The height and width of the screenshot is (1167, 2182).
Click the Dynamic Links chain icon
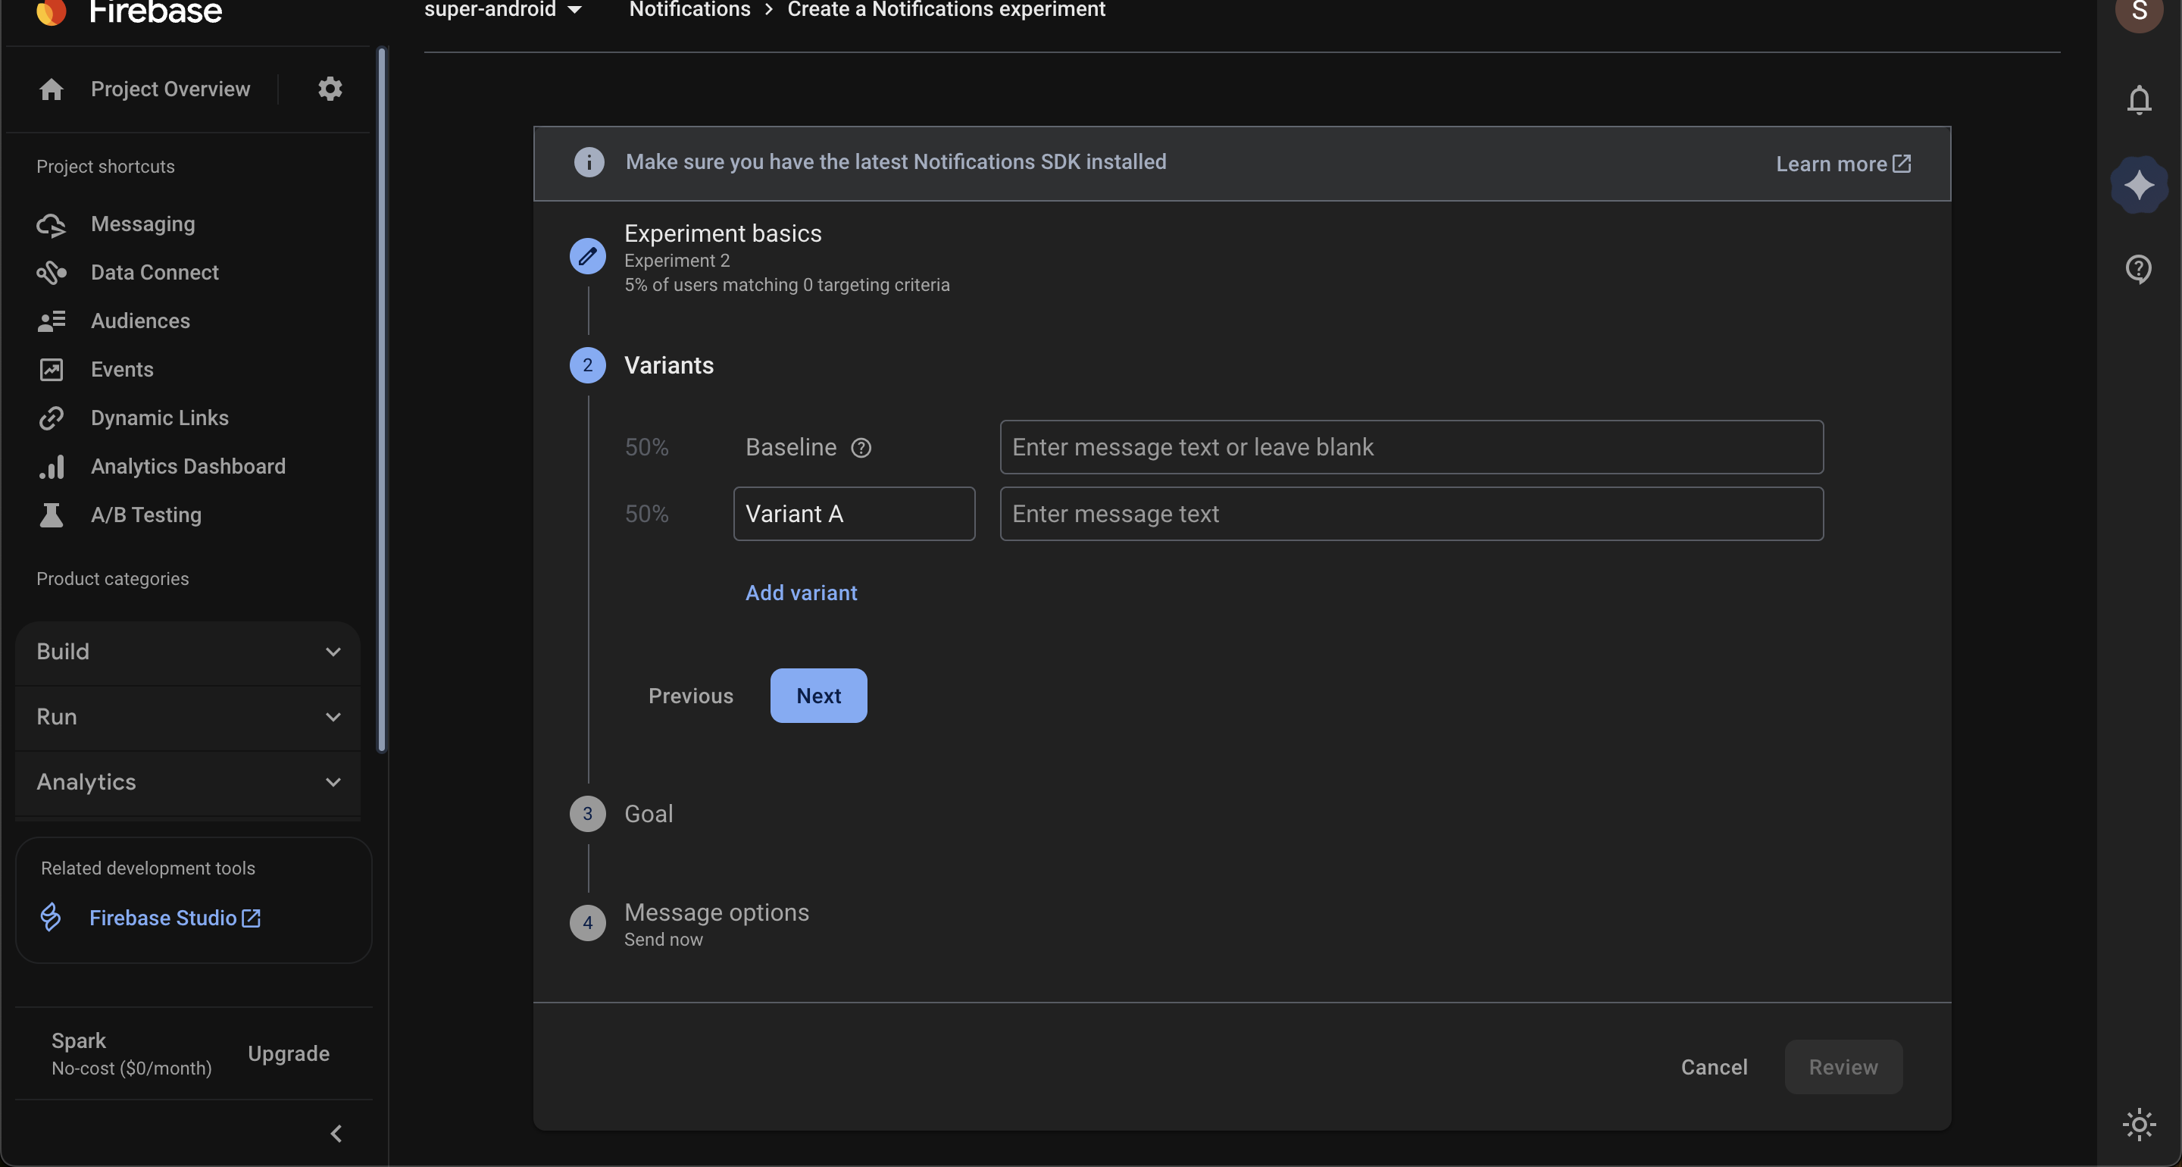[51, 418]
